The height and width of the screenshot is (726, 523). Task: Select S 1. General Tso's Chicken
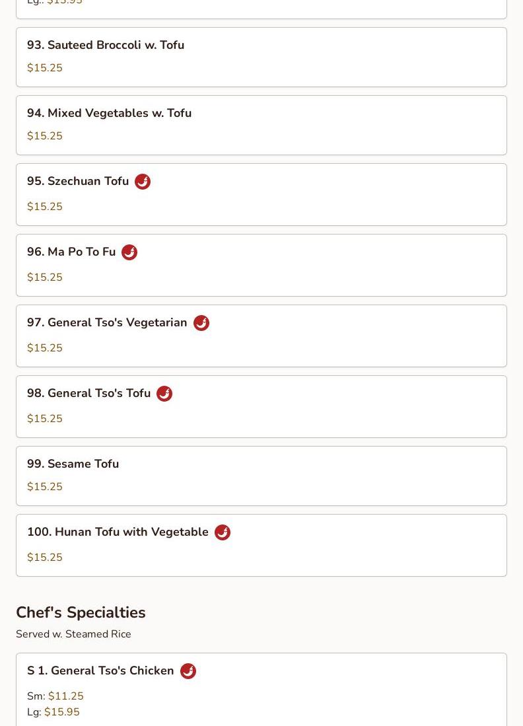(100, 671)
